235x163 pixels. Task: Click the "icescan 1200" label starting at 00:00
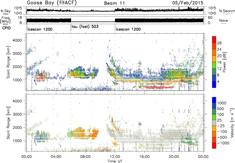click(40, 29)
